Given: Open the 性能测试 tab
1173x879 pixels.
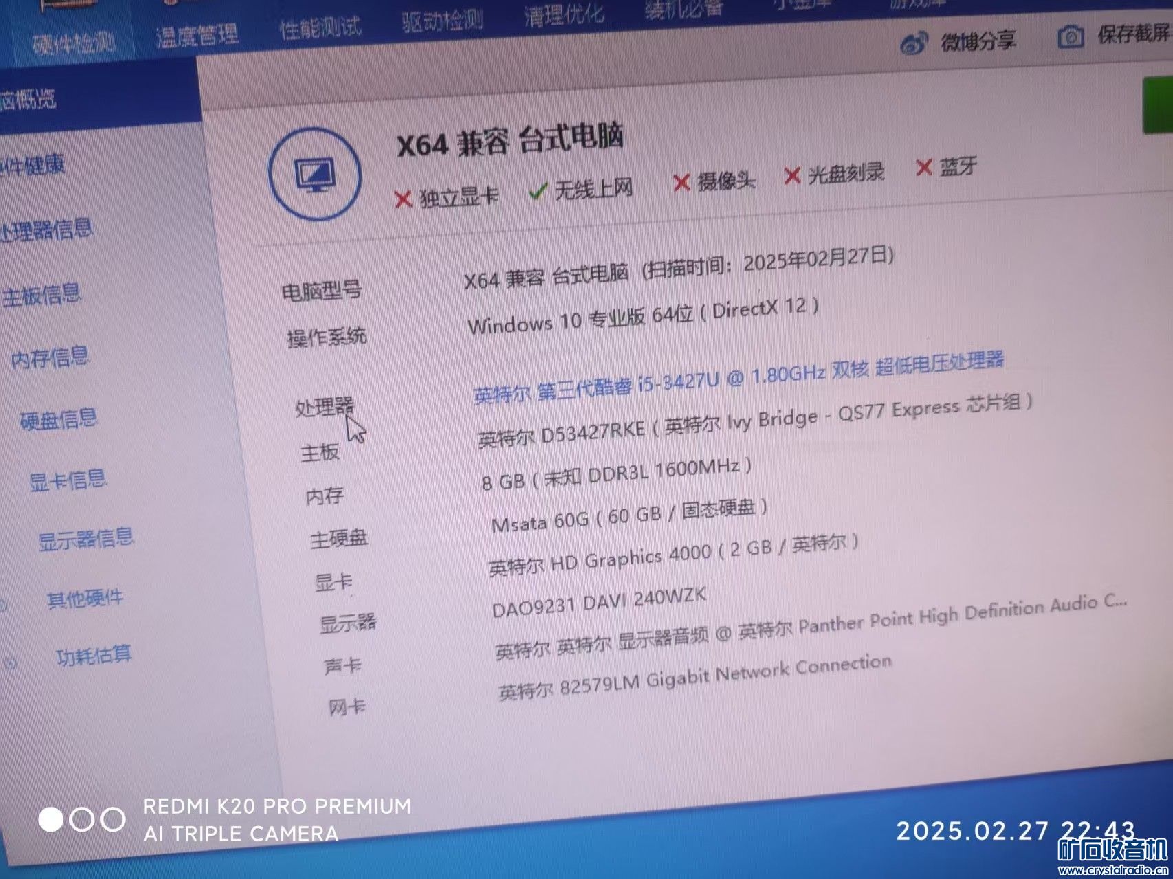Looking at the screenshot, I should click(x=320, y=27).
